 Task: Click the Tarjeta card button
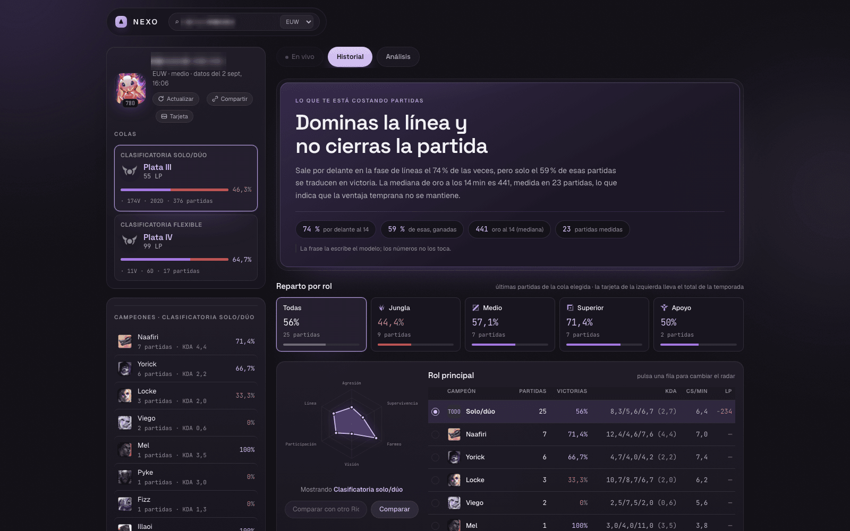[x=174, y=116]
